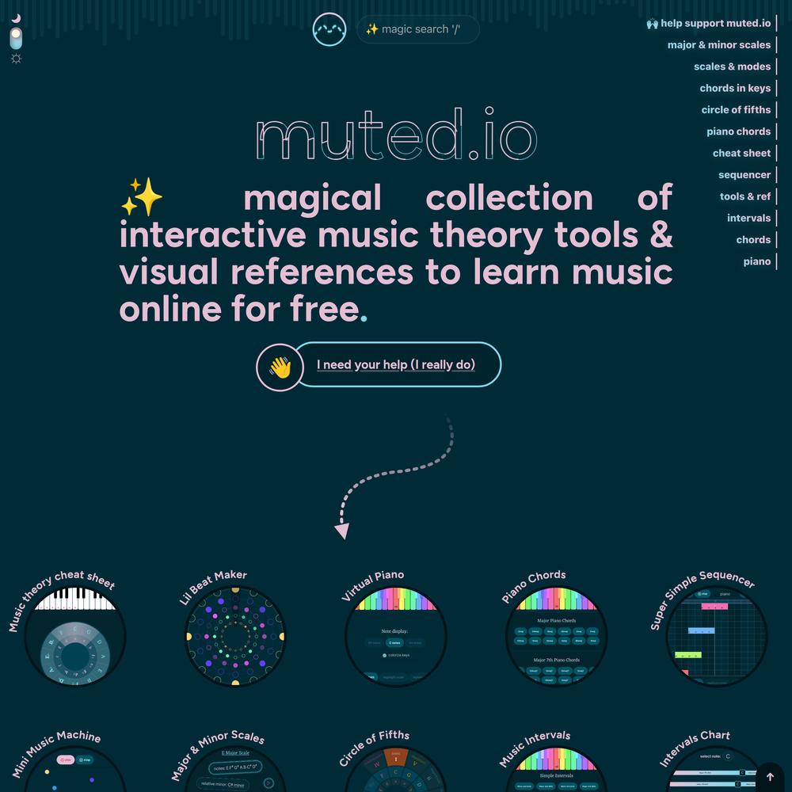Open Music Intervals thumbnail

(556, 769)
